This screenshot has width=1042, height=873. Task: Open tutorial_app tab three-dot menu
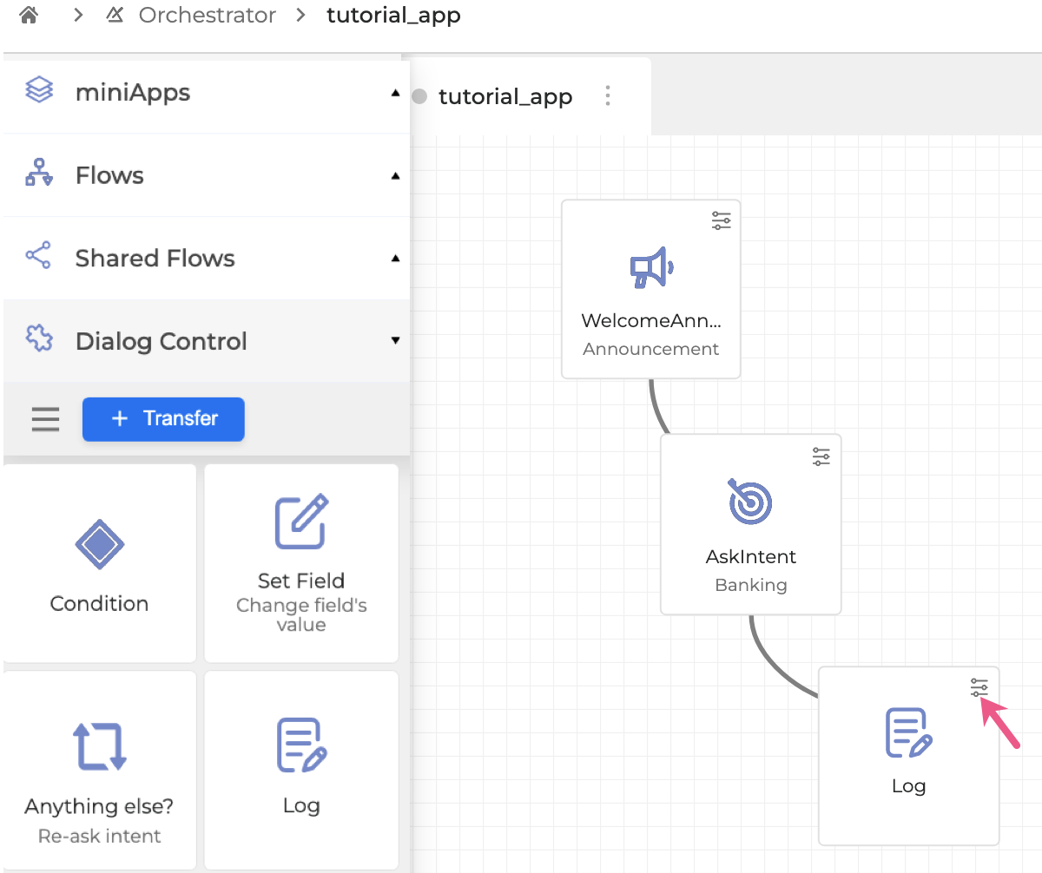[608, 95]
